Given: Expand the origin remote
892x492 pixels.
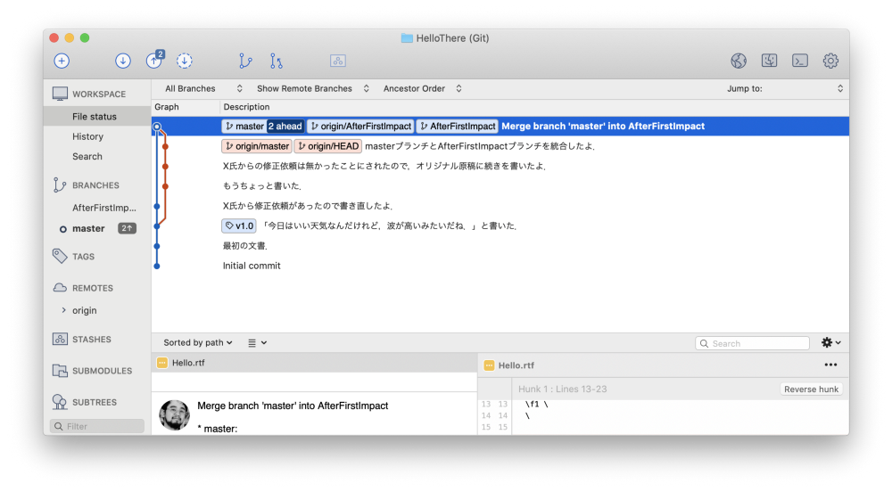Looking at the screenshot, I should click(x=63, y=310).
